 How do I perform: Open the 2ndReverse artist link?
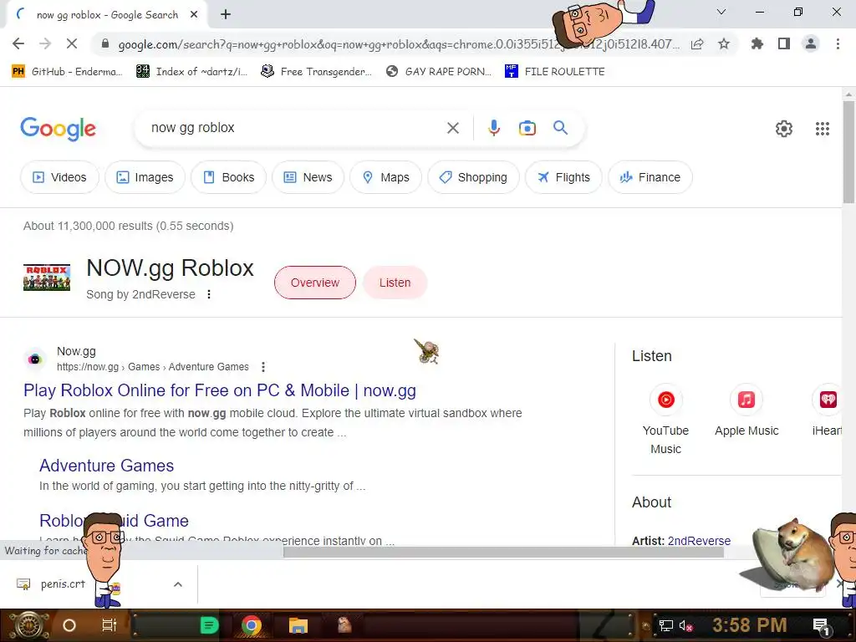coord(699,541)
